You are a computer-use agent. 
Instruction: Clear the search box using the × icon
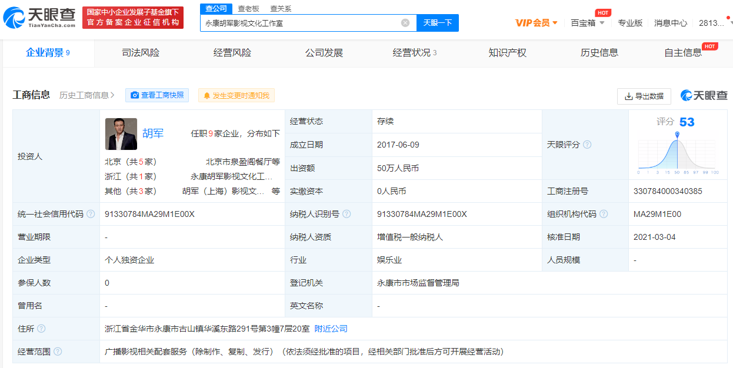coord(404,22)
